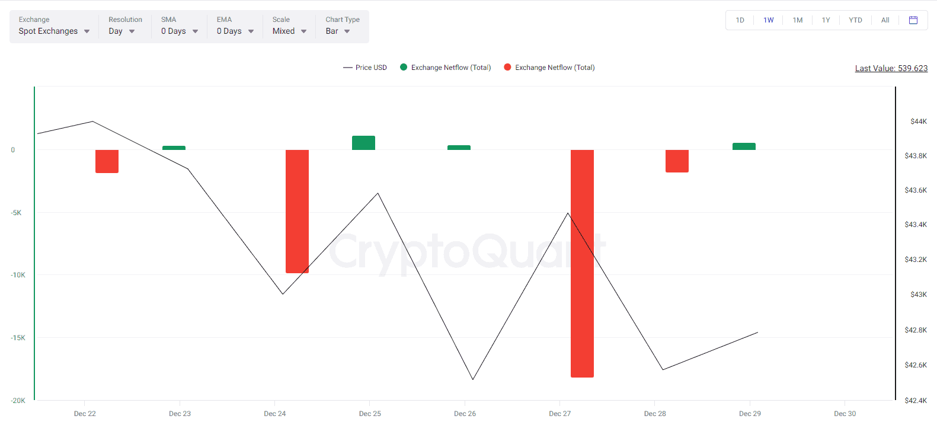Click the Last Value 539.623 link
This screenshot has width=937, height=422.
coord(891,68)
